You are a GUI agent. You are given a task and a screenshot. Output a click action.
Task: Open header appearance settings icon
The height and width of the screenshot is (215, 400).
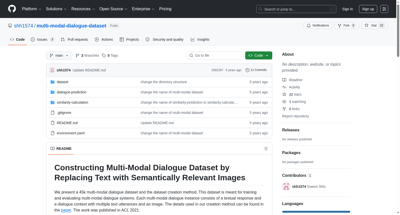click(384, 9)
